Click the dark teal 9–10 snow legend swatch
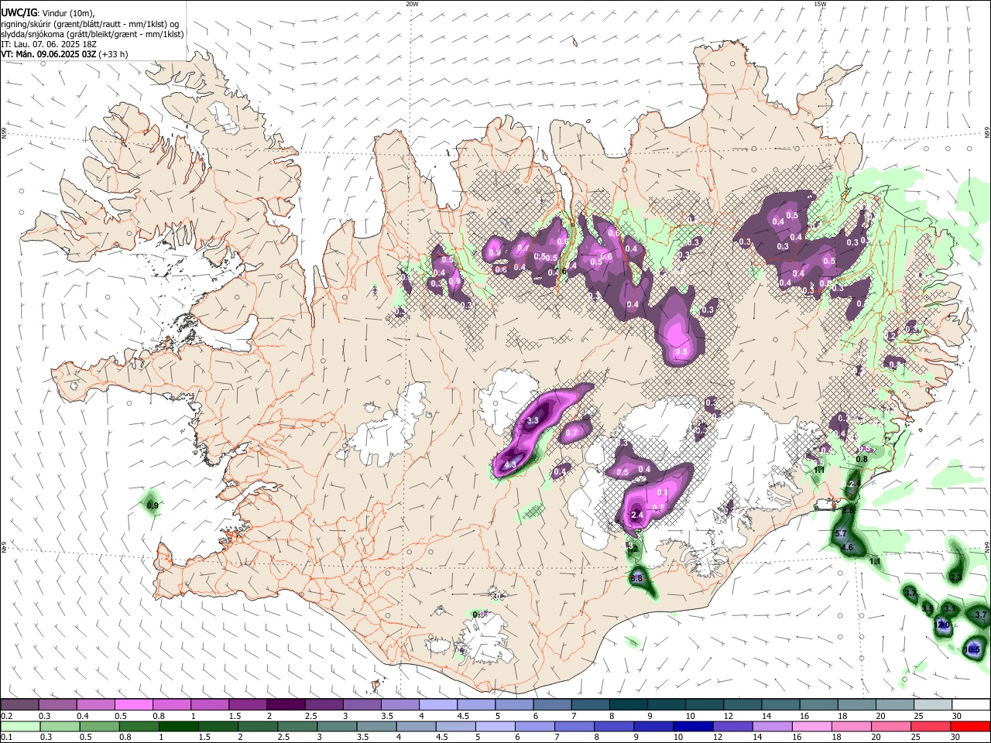Image resolution: width=991 pixels, height=743 pixels. click(x=665, y=705)
